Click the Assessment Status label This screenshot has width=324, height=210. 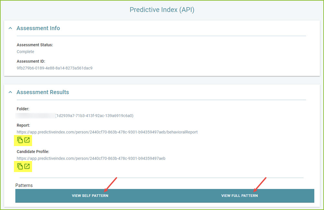(x=35, y=45)
